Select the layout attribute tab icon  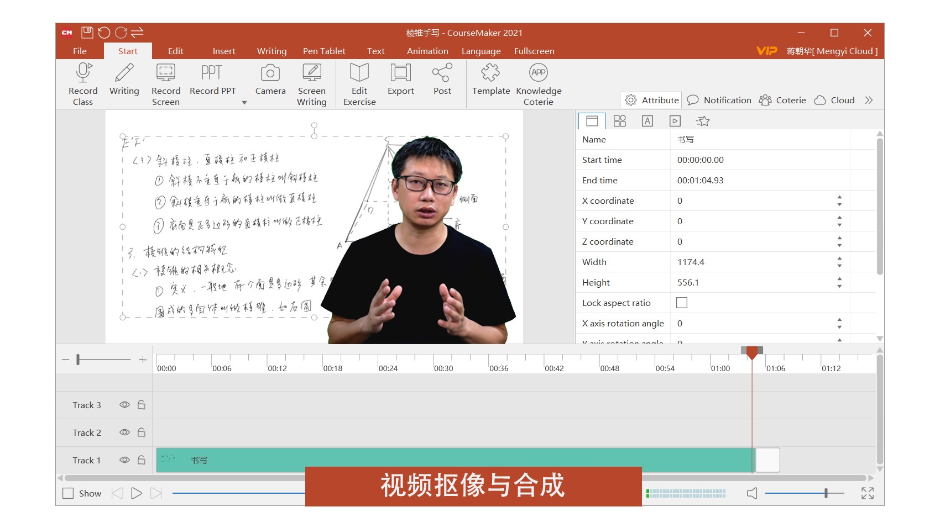[592, 121]
